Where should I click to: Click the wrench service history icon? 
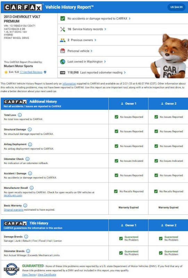pyautogui.click(x=63, y=29)
